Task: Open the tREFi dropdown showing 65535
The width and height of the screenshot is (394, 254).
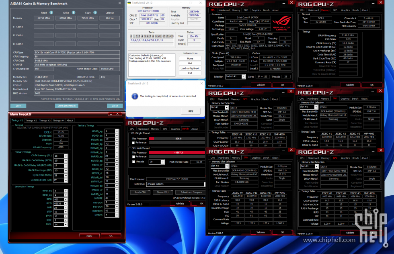Action: click(x=66, y=203)
